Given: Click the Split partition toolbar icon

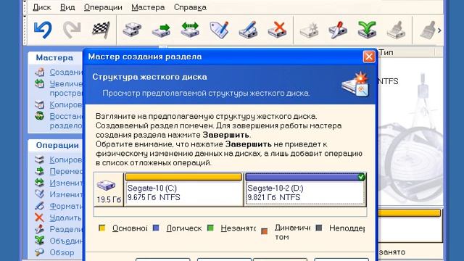Looking at the screenshot, I should pyautogui.click(x=338, y=30).
